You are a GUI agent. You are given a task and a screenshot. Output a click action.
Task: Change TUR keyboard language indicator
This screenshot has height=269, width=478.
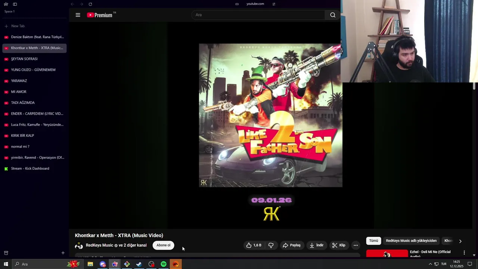point(444,264)
